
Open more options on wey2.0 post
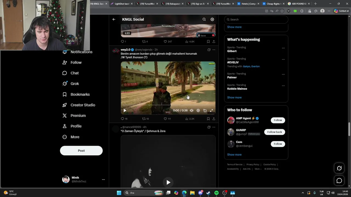click(214, 50)
